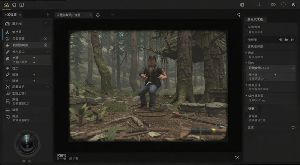
Task: Open the dropdown field in the right panel
Action: tap(271, 68)
